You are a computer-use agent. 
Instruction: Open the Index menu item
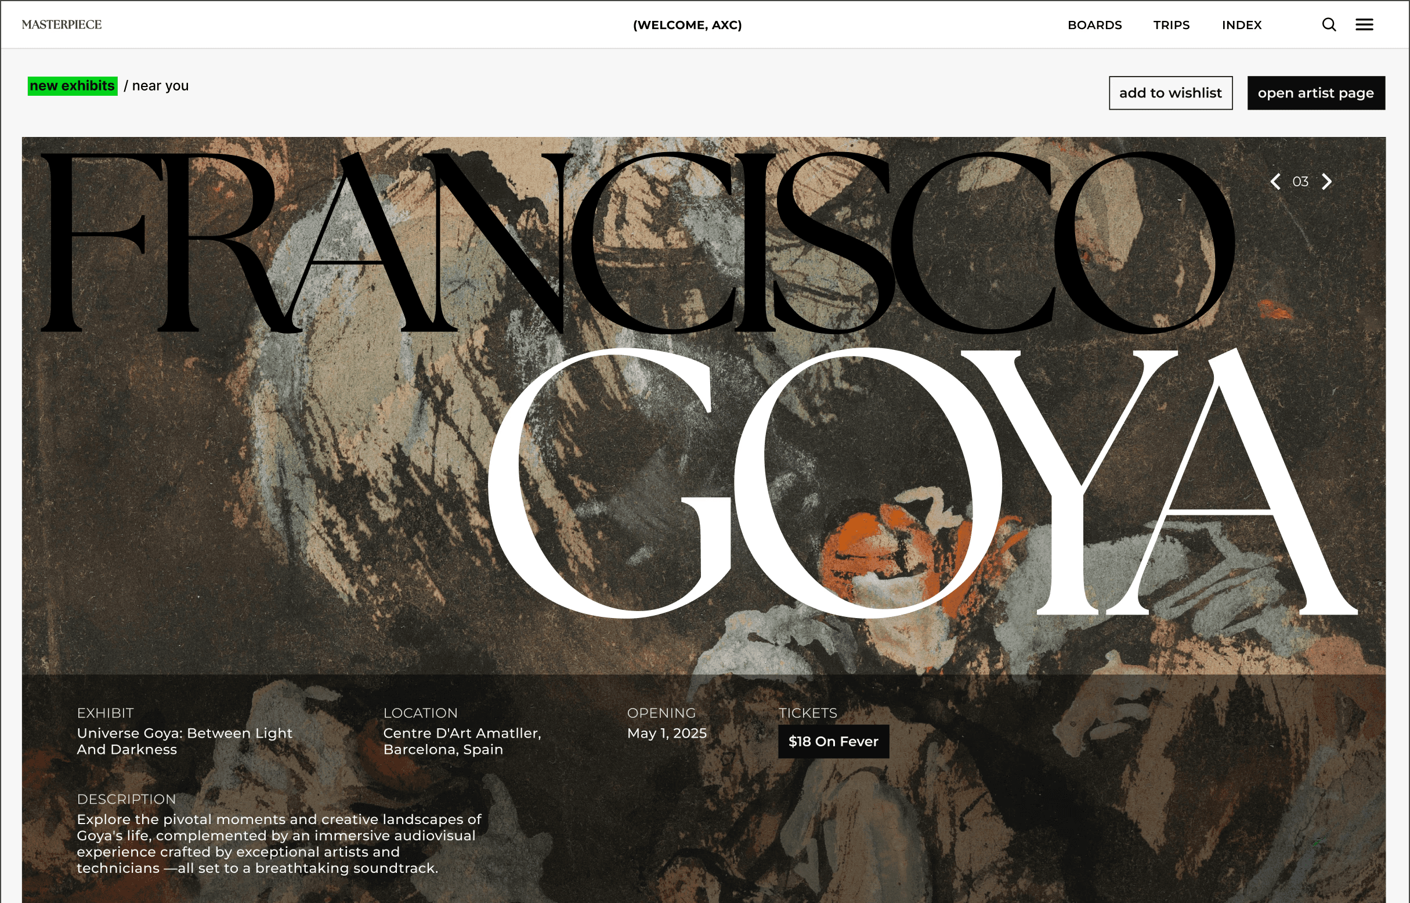click(x=1241, y=25)
